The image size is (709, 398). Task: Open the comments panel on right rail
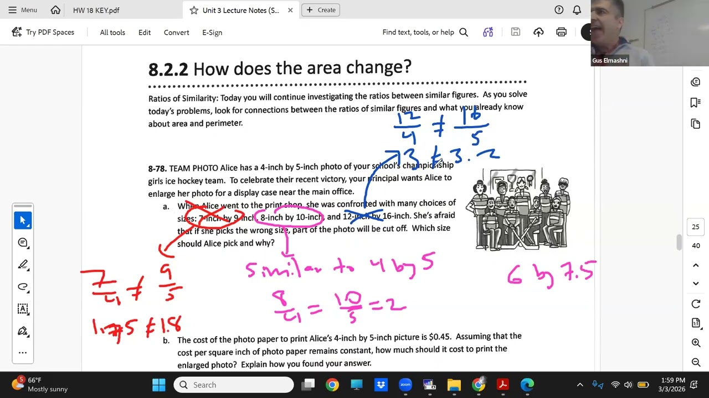(696, 82)
